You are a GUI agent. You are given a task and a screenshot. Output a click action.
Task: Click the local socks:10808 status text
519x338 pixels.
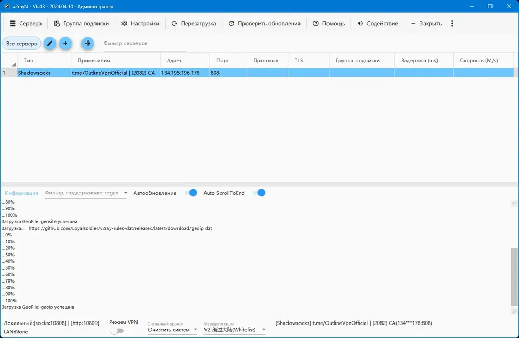(x=51, y=323)
